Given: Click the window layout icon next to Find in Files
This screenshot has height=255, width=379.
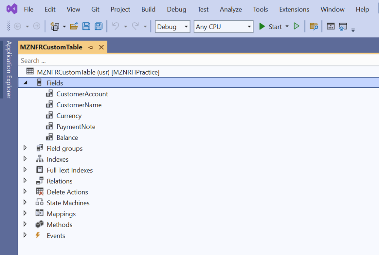Looking at the screenshot, I should click(331, 26).
